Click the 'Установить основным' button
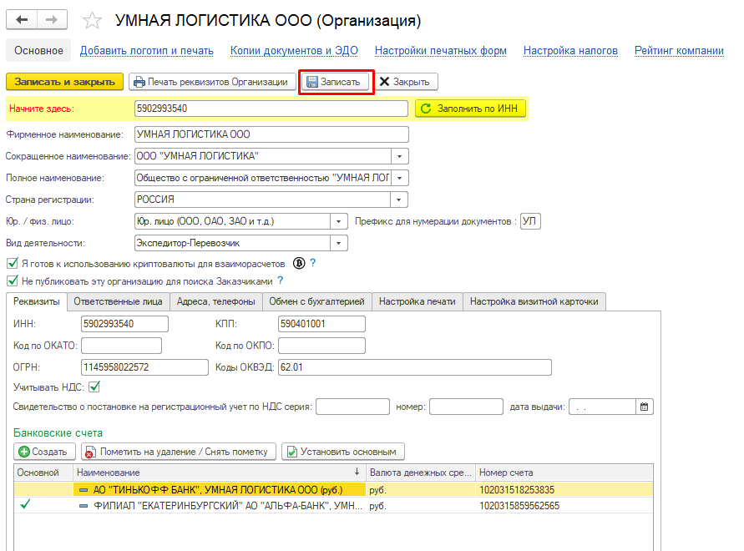Screen dimensions: 744x551 tap(343, 452)
